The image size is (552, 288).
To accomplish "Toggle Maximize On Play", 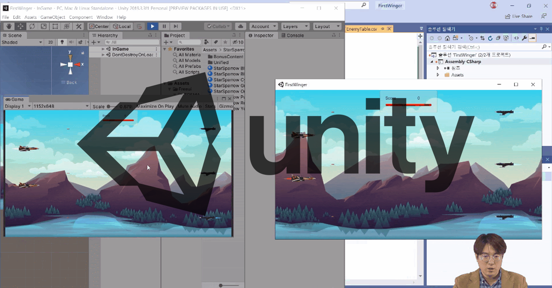I will point(155,106).
